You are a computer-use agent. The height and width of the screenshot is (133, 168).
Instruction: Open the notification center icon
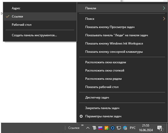(160, 128)
